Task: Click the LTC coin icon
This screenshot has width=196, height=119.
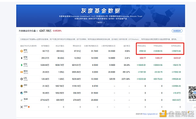Action: pos(22,79)
